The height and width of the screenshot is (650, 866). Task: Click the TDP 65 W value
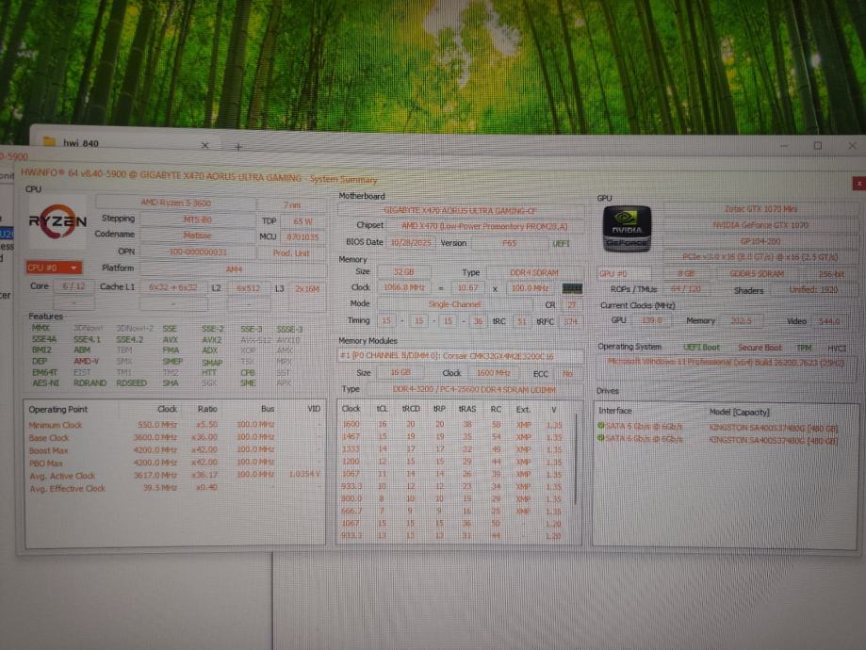(x=302, y=221)
